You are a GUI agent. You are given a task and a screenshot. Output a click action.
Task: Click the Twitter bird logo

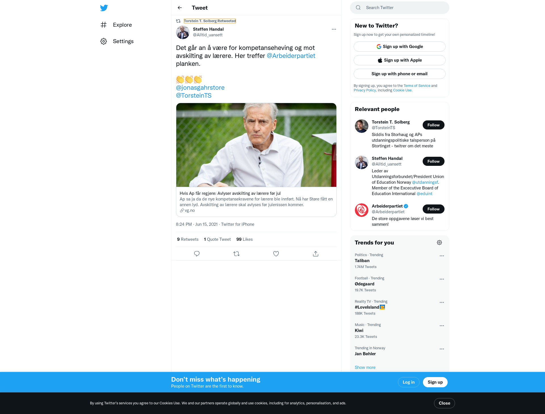(104, 8)
